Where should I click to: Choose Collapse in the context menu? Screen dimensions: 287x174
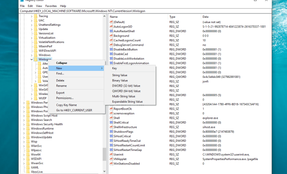tap(77, 63)
